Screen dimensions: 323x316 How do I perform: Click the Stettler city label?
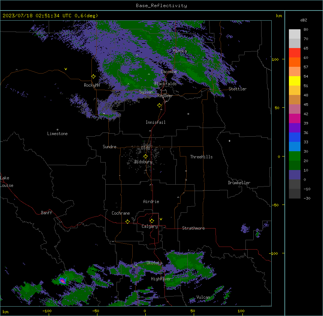(238, 89)
